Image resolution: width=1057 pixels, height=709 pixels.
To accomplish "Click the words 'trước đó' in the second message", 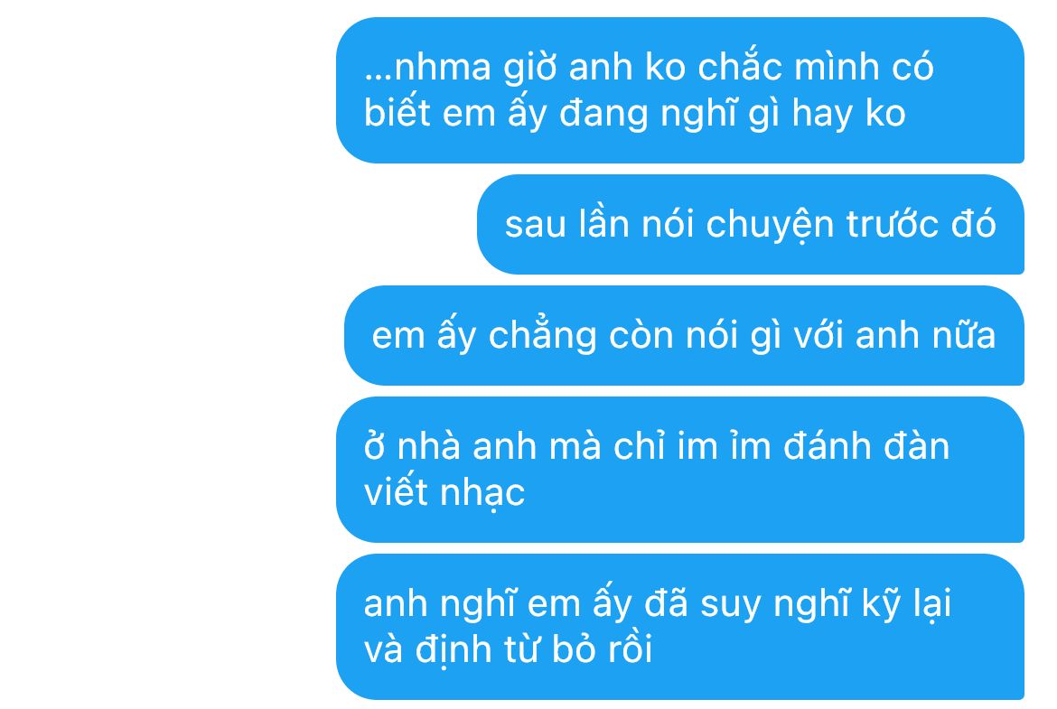I will 921,223.
